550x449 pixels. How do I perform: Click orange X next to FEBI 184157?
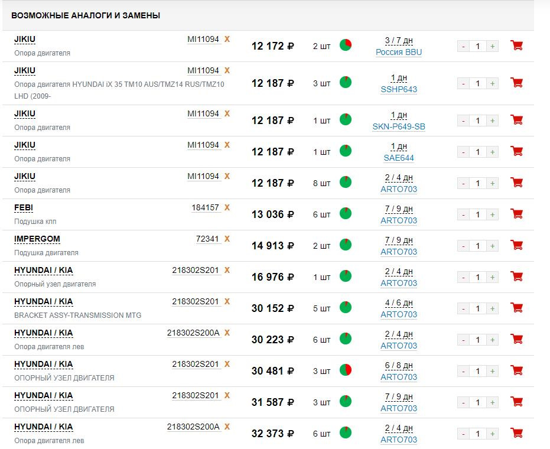pos(227,208)
